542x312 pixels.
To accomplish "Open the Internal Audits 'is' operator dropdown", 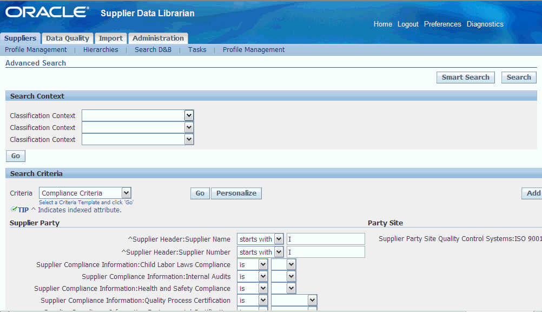I will [252, 277].
